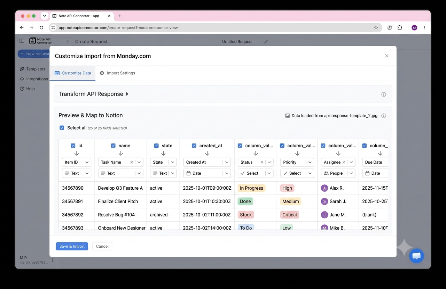Open browser extensions puzzle icon
Viewport: 446px width, 289px height.
click(x=400, y=28)
